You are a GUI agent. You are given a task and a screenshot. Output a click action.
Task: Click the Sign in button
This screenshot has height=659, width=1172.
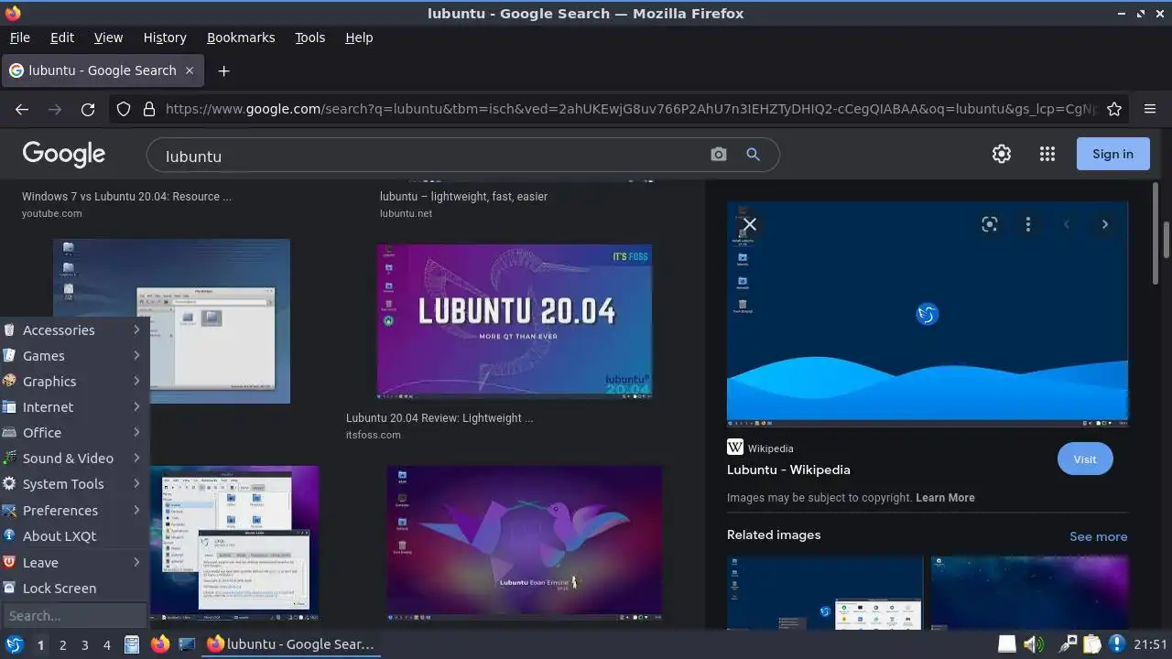click(1112, 154)
